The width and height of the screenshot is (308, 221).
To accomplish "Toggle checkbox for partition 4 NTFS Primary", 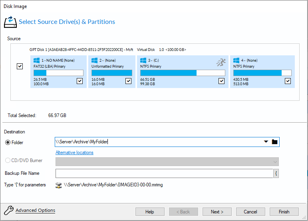I will (288, 81).
